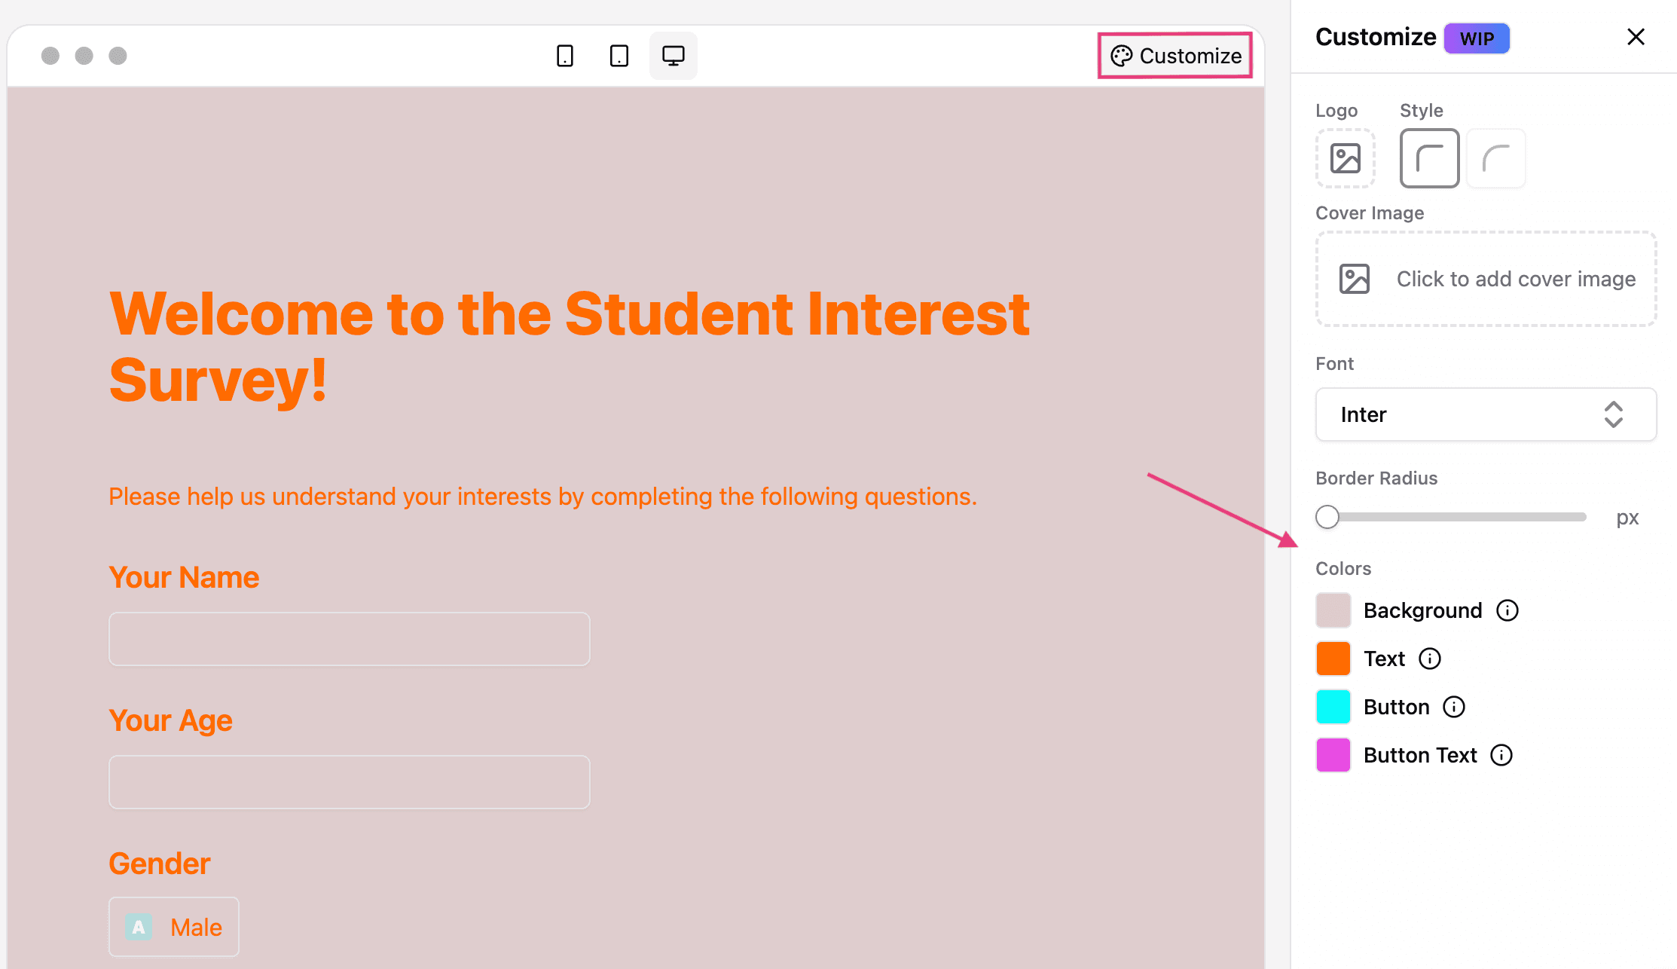
Task: Click inside the Your Name input field
Action: (349, 639)
